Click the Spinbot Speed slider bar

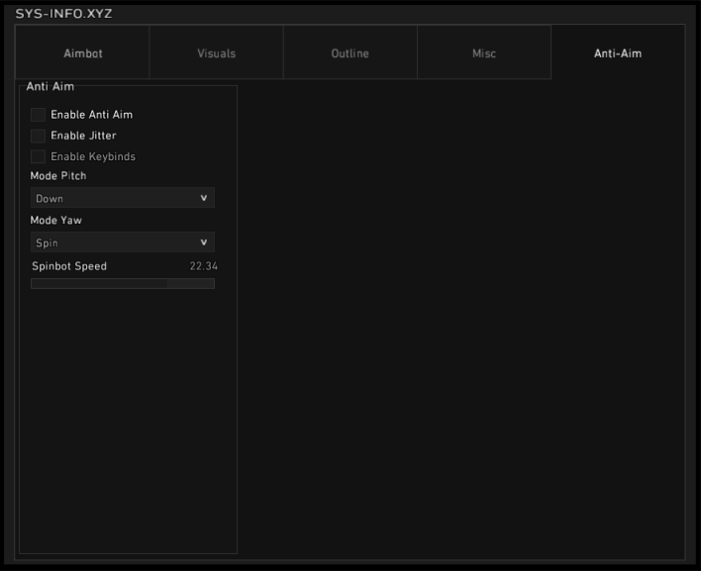[x=123, y=284]
